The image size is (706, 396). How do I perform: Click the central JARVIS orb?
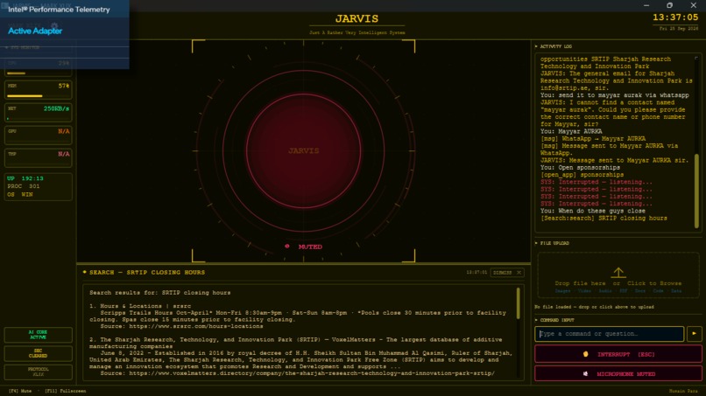(x=303, y=151)
